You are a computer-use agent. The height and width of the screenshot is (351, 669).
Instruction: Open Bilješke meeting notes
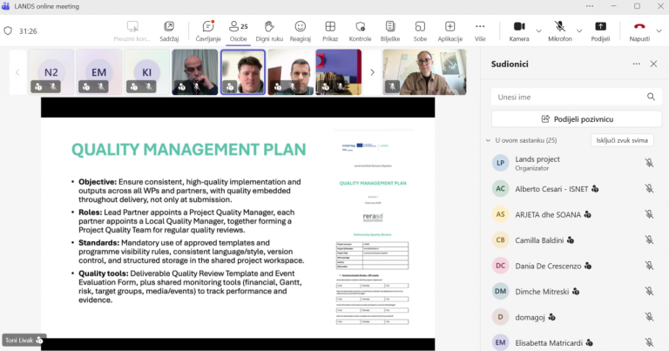click(390, 31)
